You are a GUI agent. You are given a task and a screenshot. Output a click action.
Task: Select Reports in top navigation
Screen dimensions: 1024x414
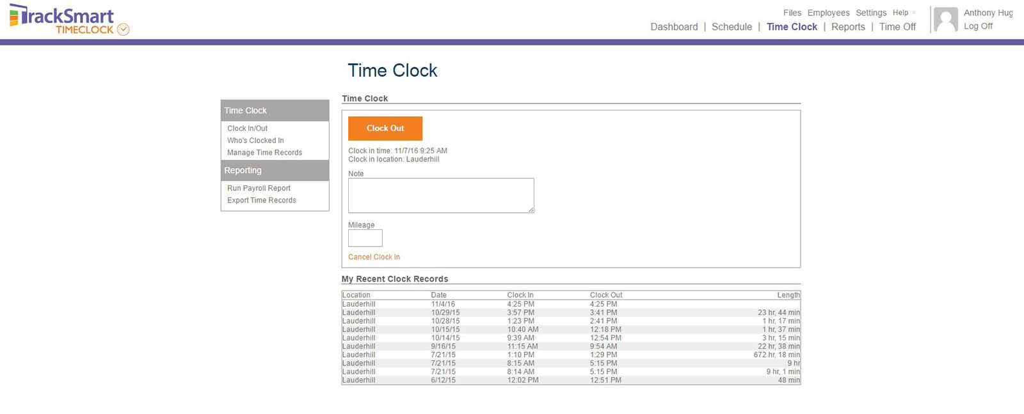[848, 27]
